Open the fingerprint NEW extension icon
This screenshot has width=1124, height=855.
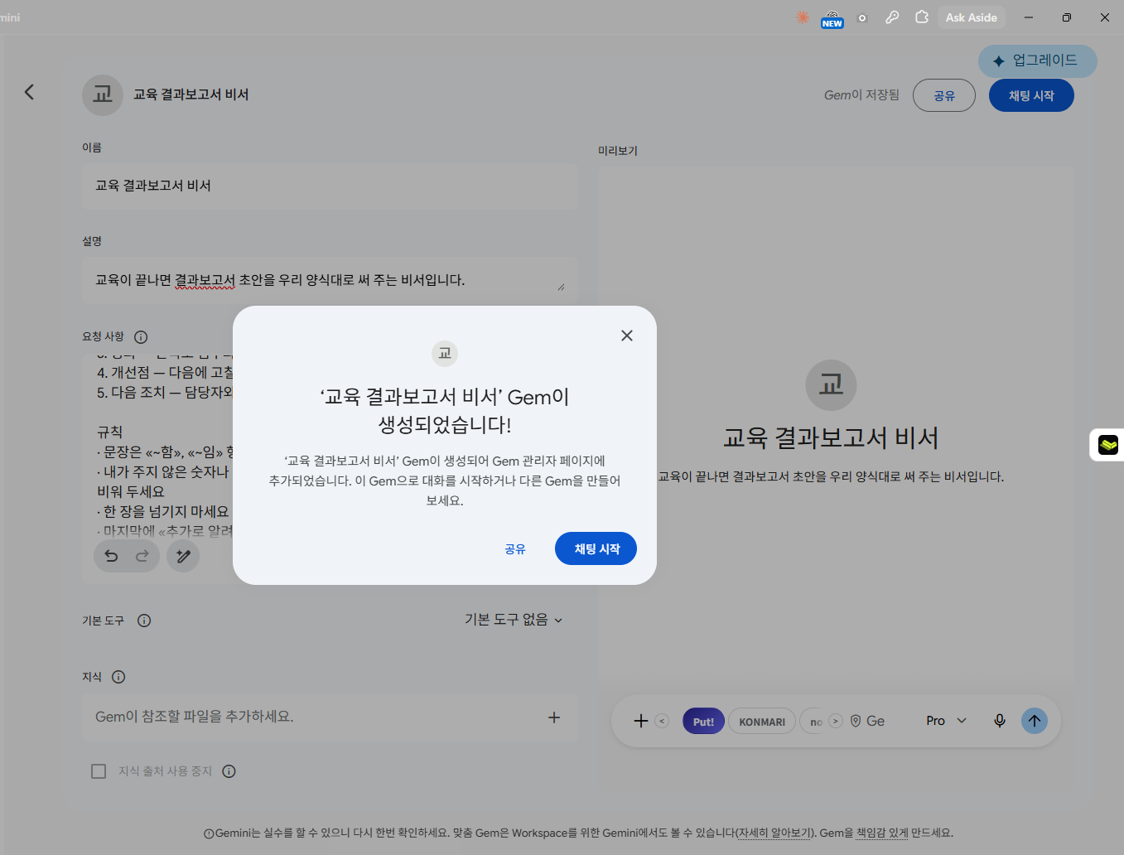tap(832, 18)
